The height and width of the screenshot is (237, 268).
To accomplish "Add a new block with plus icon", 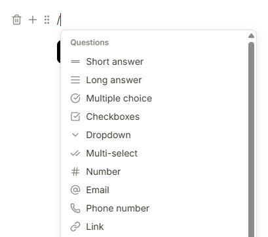I will pos(33,20).
